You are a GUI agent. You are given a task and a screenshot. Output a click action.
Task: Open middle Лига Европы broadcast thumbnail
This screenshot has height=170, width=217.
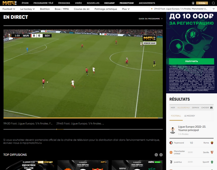click(83, 165)
